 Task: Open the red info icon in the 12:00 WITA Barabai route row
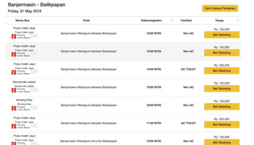pos(14,36)
